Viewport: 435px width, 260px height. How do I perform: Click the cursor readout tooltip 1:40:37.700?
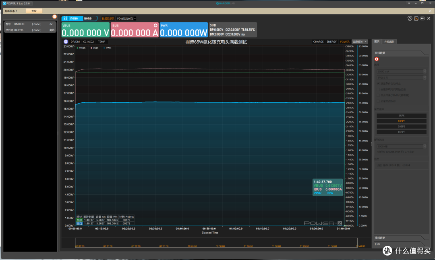tap(327, 187)
